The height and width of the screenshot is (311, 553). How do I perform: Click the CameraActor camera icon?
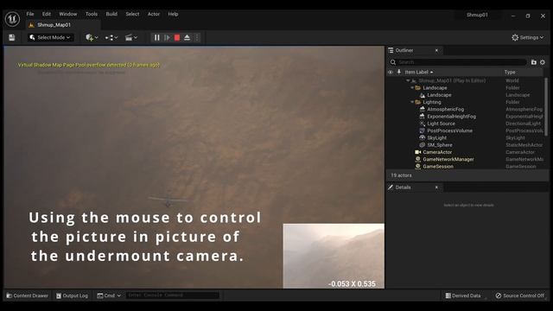(418, 152)
